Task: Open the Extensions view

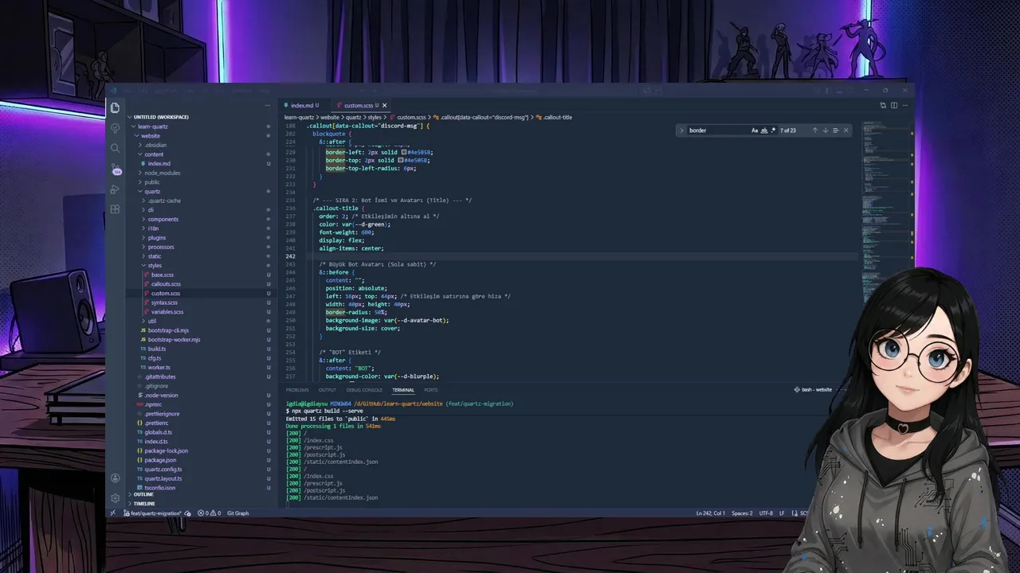Action: (x=116, y=209)
